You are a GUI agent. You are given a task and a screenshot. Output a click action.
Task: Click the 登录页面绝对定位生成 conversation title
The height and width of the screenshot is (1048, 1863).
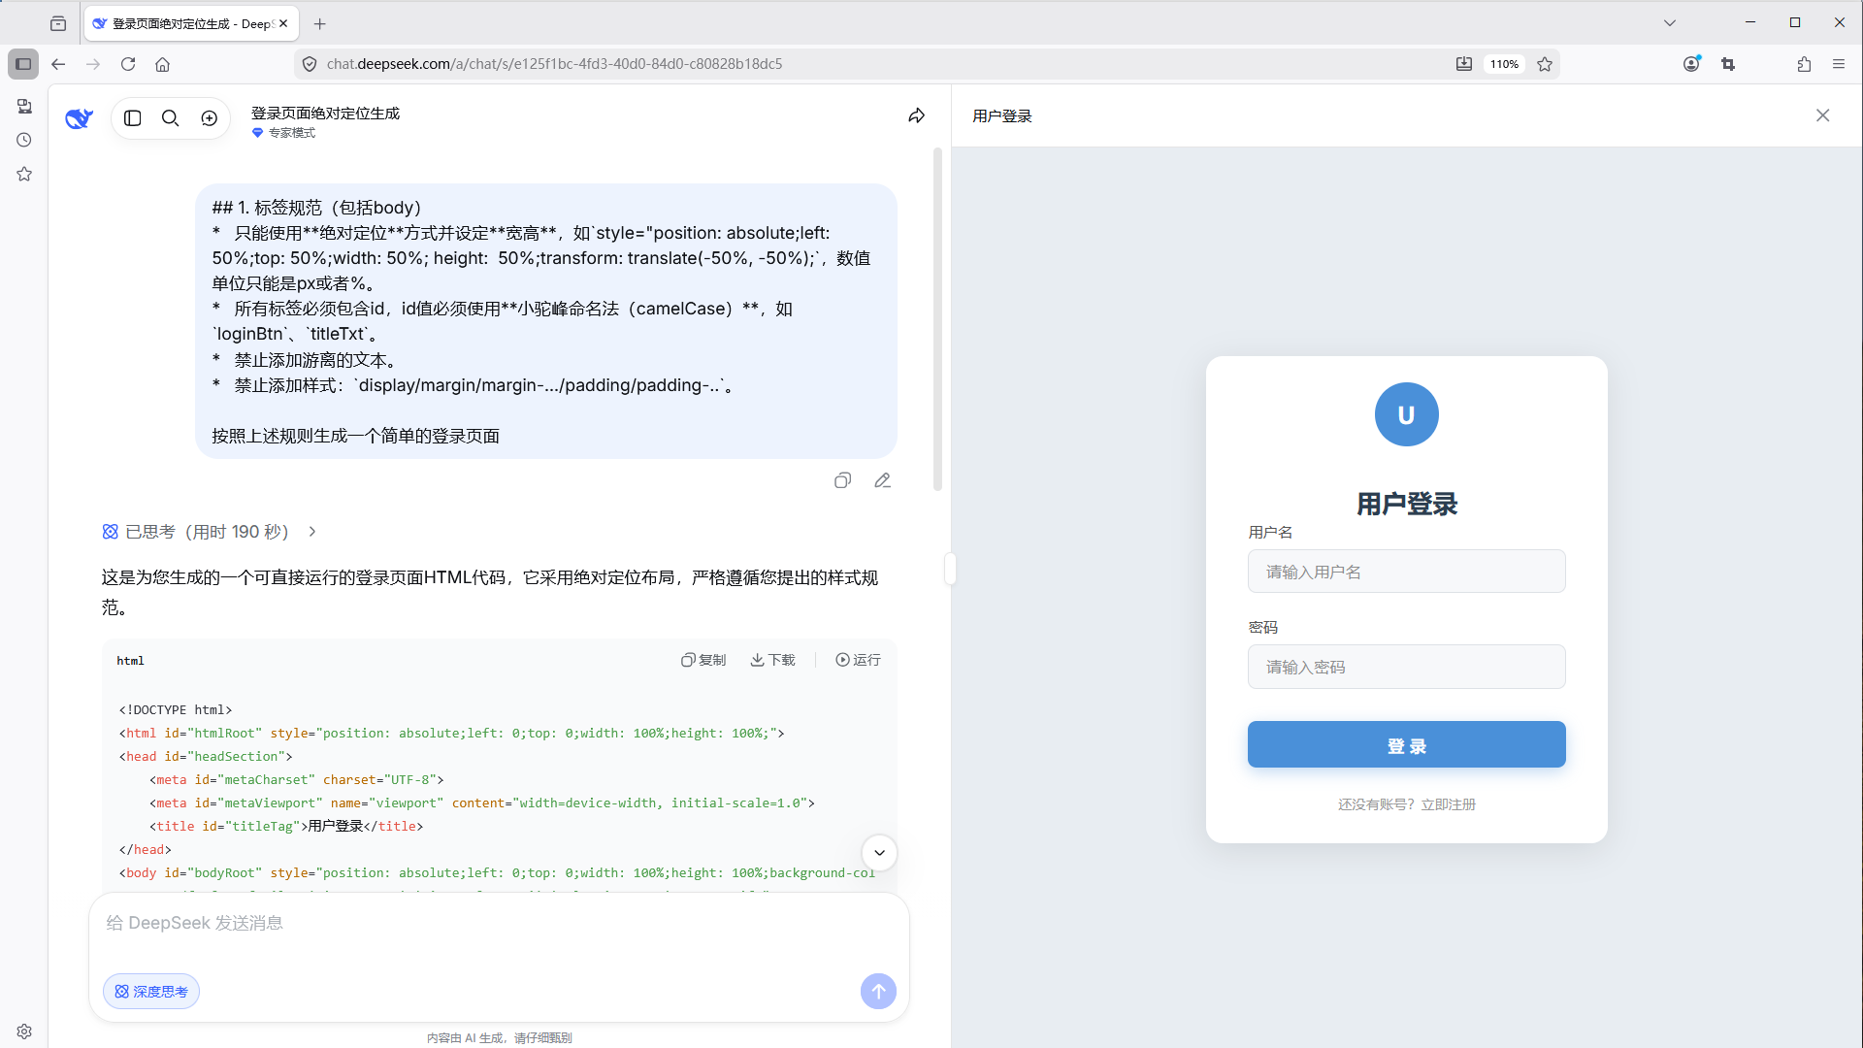[x=325, y=114]
